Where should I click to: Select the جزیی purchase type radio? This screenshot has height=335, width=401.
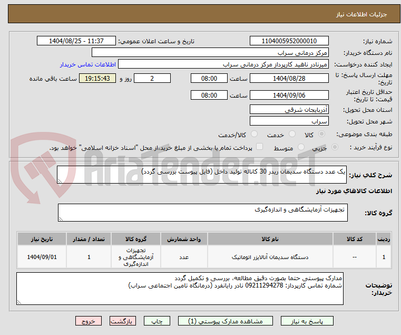[335, 147]
